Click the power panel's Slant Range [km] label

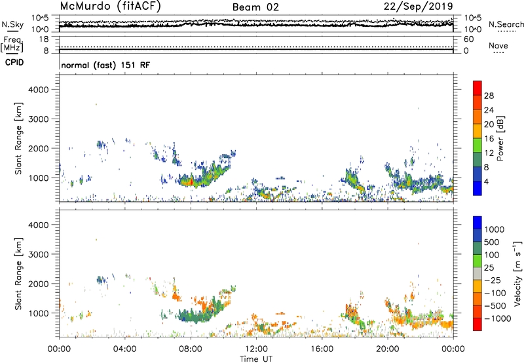click(18, 138)
